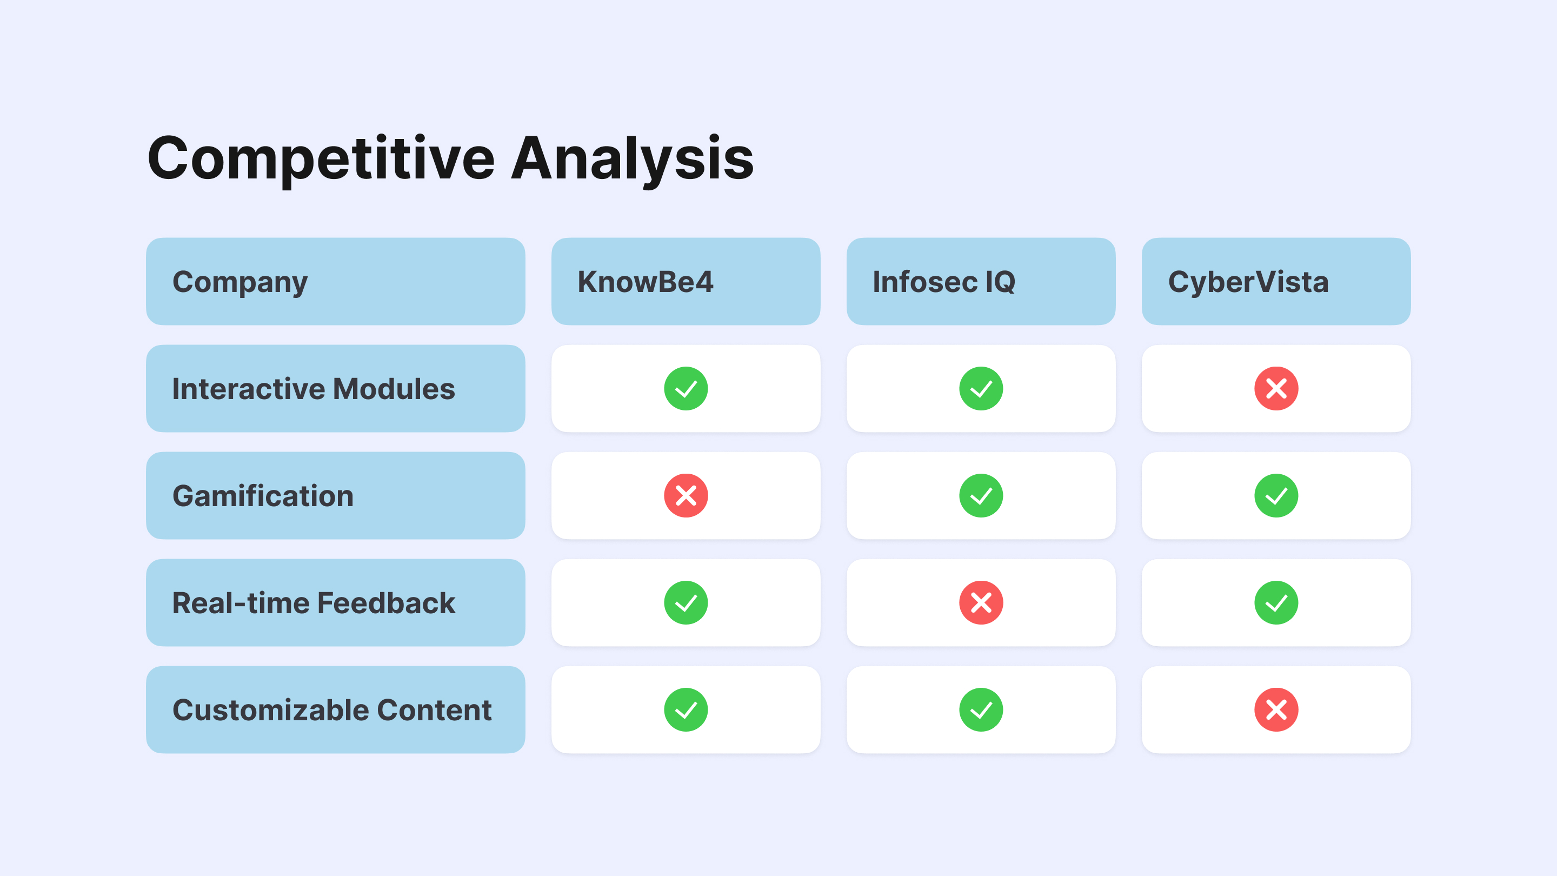Click KnowBe4 Customizable Content checkmark
1557x876 pixels.
pos(686,710)
